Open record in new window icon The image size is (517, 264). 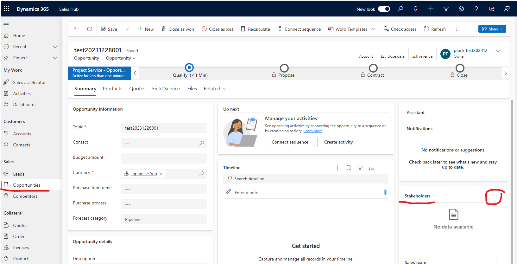pos(90,29)
